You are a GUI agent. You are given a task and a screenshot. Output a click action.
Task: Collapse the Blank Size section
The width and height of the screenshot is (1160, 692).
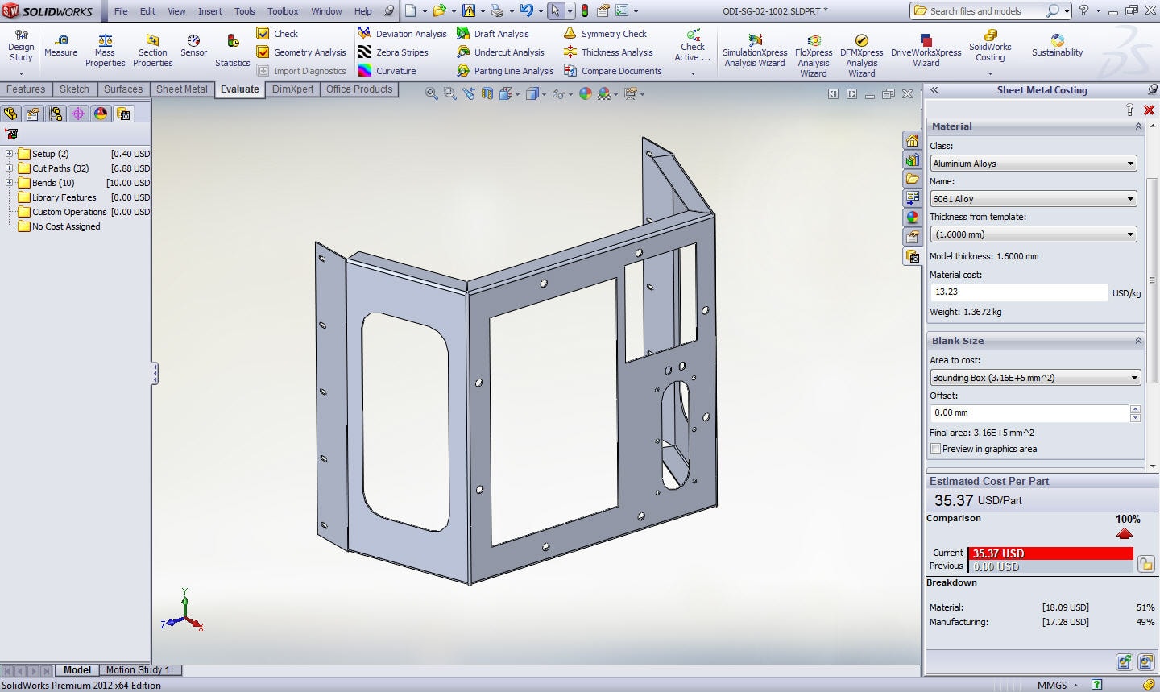coord(1138,341)
